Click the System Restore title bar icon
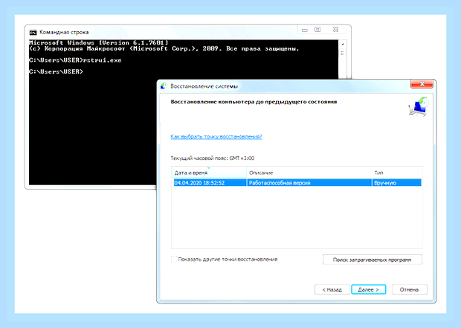This screenshot has width=461, height=328. (164, 86)
